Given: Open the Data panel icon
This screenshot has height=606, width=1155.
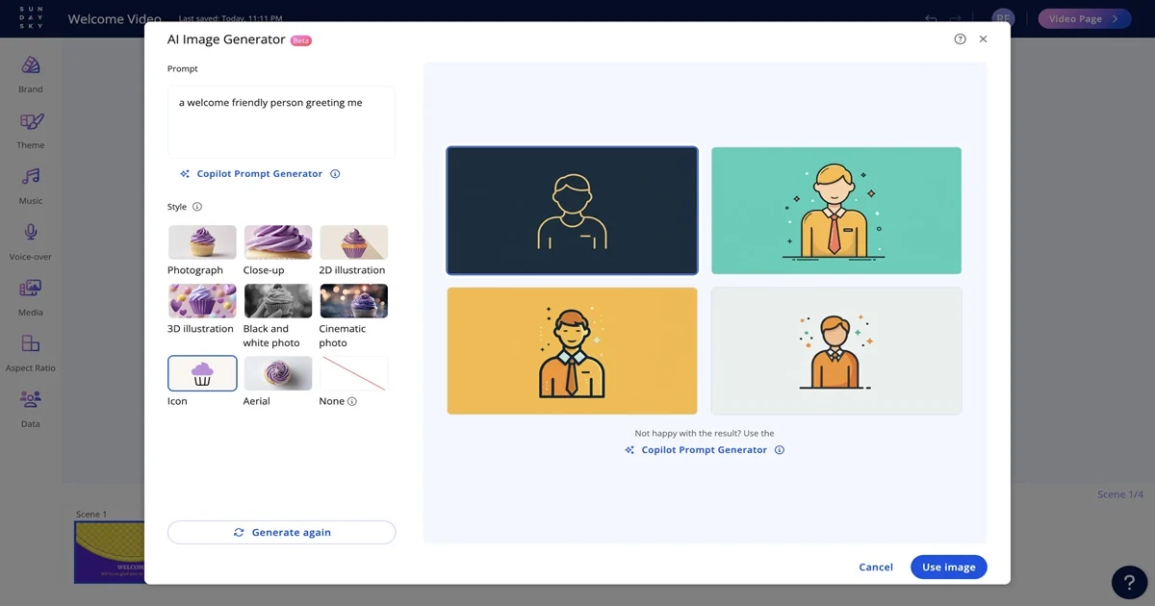Looking at the screenshot, I should (31, 400).
